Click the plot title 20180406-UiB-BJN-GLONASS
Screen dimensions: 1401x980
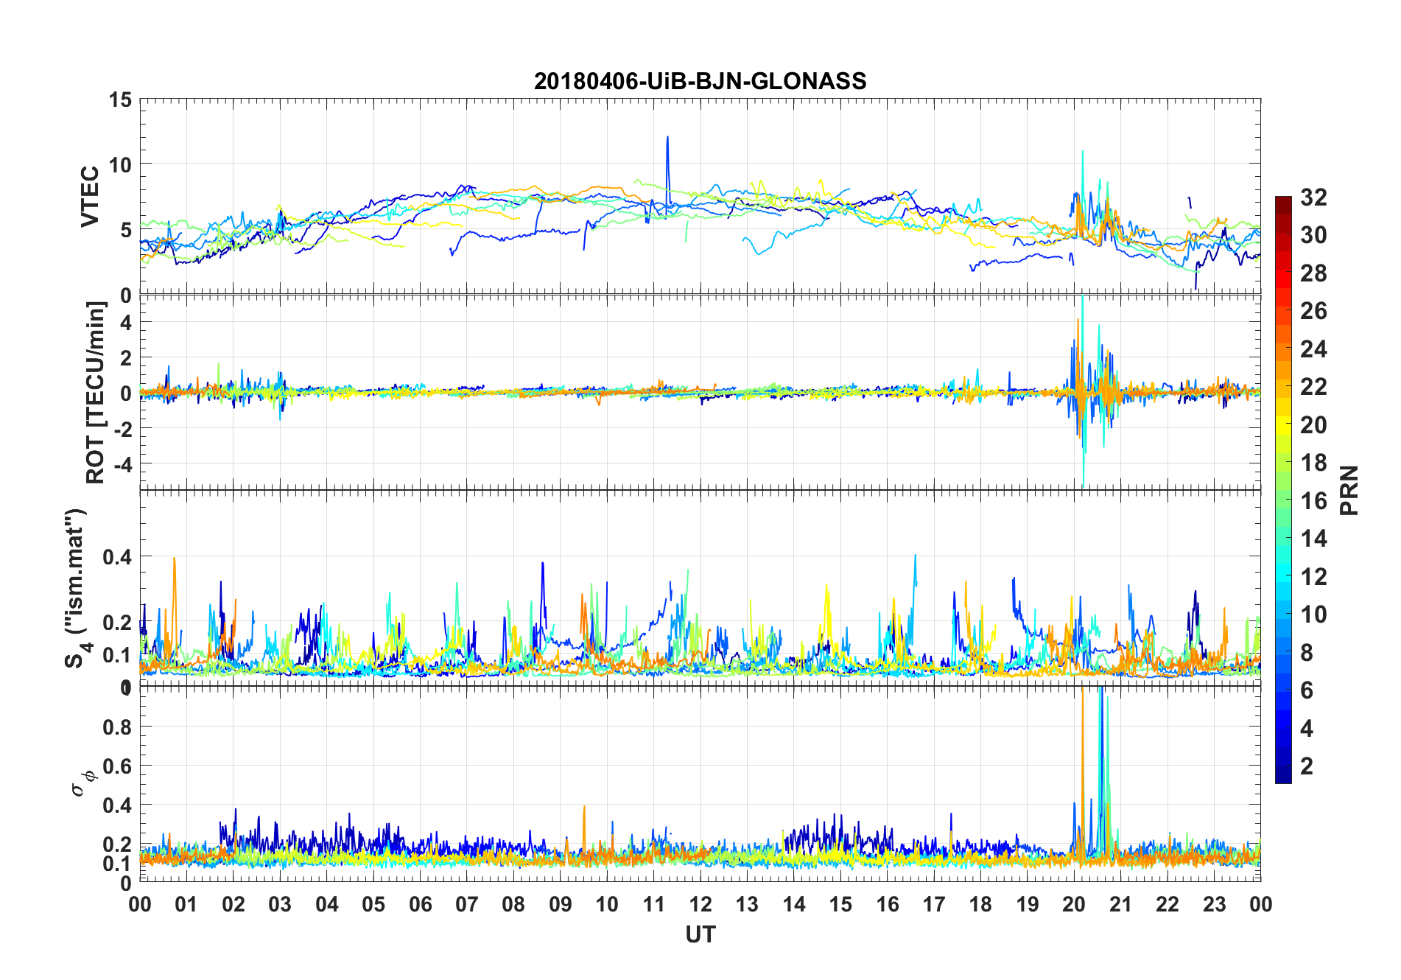pyautogui.click(x=700, y=81)
